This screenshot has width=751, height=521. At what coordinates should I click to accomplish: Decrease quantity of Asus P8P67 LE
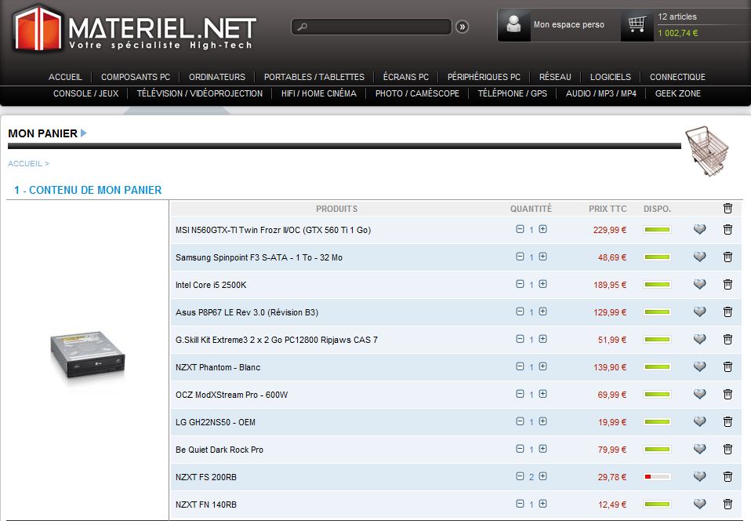tap(520, 312)
